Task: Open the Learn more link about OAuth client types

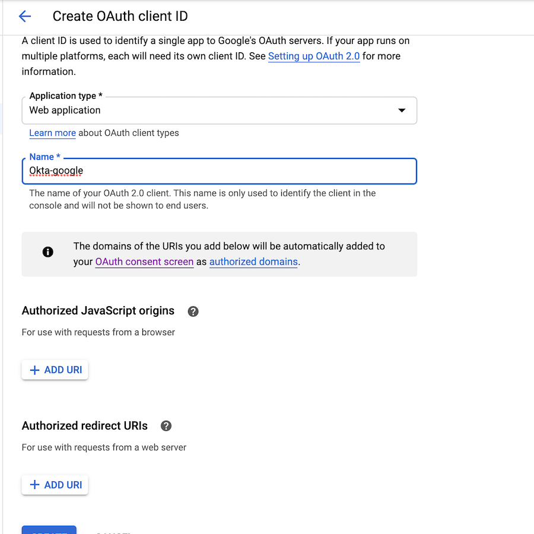Action: (x=52, y=133)
